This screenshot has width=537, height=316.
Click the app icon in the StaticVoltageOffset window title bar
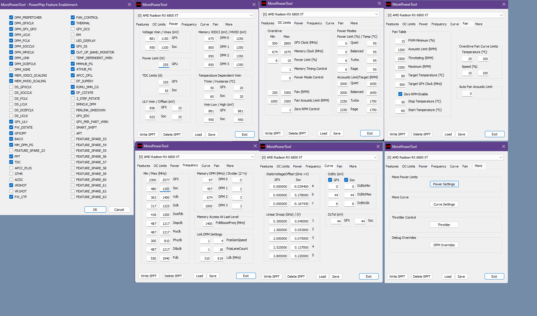[263, 146]
